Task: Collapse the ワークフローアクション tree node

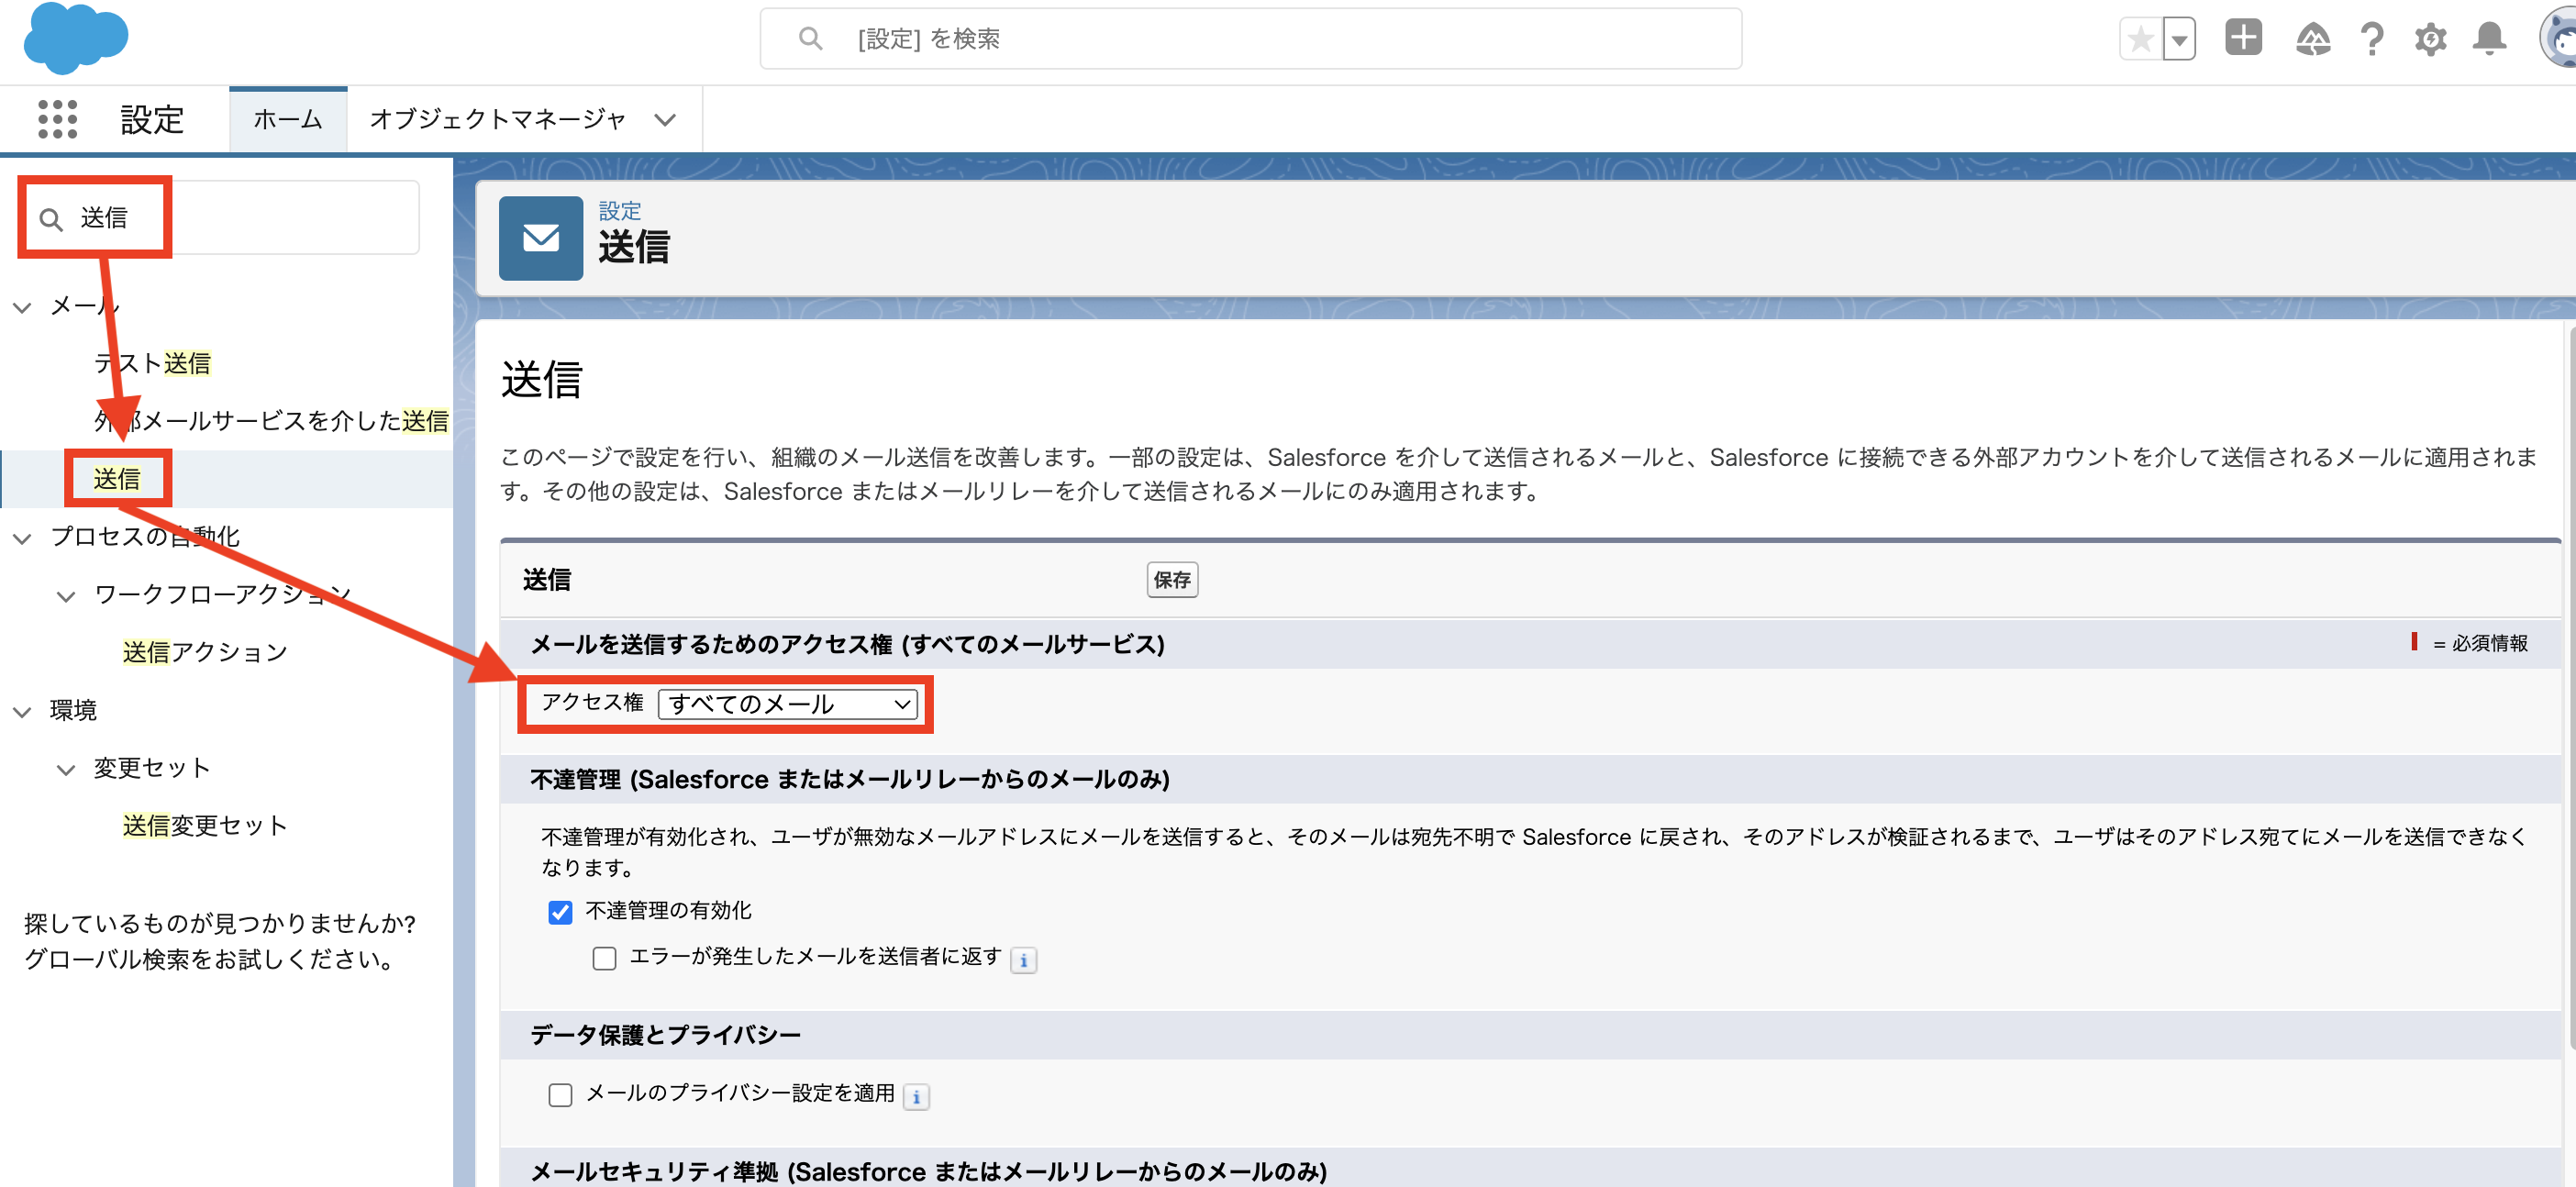Action: (66, 596)
